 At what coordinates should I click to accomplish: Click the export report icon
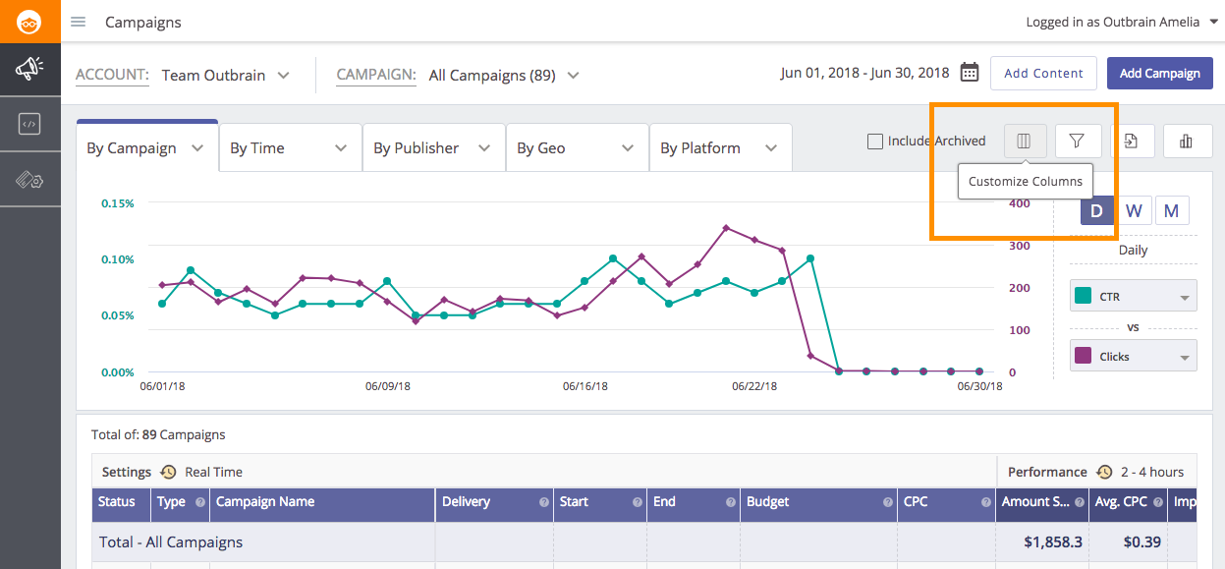1132,142
